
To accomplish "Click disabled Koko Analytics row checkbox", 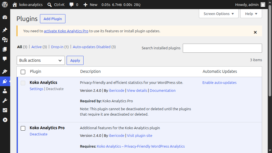I will (x=23, y=83).
